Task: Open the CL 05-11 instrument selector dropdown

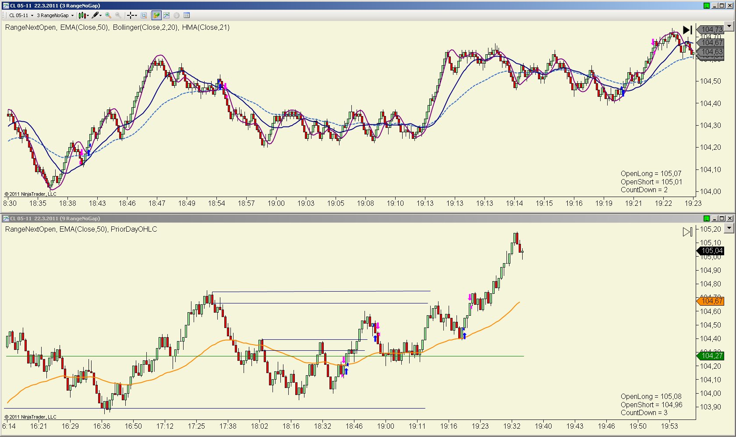Action: (21, 15)
